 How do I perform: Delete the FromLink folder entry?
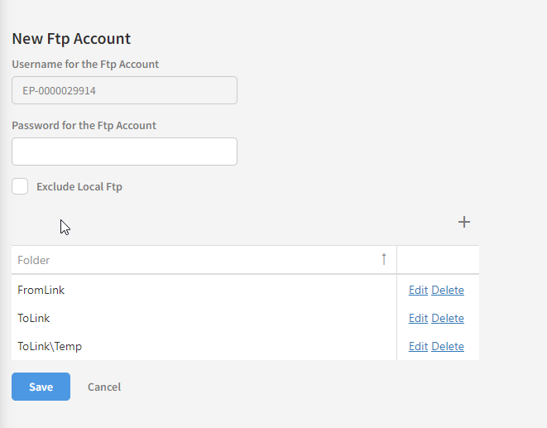click(x=448, y=291)
